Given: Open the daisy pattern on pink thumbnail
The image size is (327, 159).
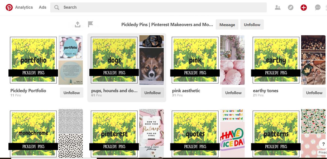Looking at the screenshot, I should pyautogui.click(x=313, y=146).
